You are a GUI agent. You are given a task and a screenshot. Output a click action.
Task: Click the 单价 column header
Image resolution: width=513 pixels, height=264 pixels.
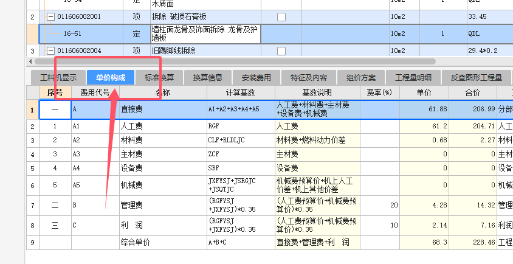coord(424,92)
